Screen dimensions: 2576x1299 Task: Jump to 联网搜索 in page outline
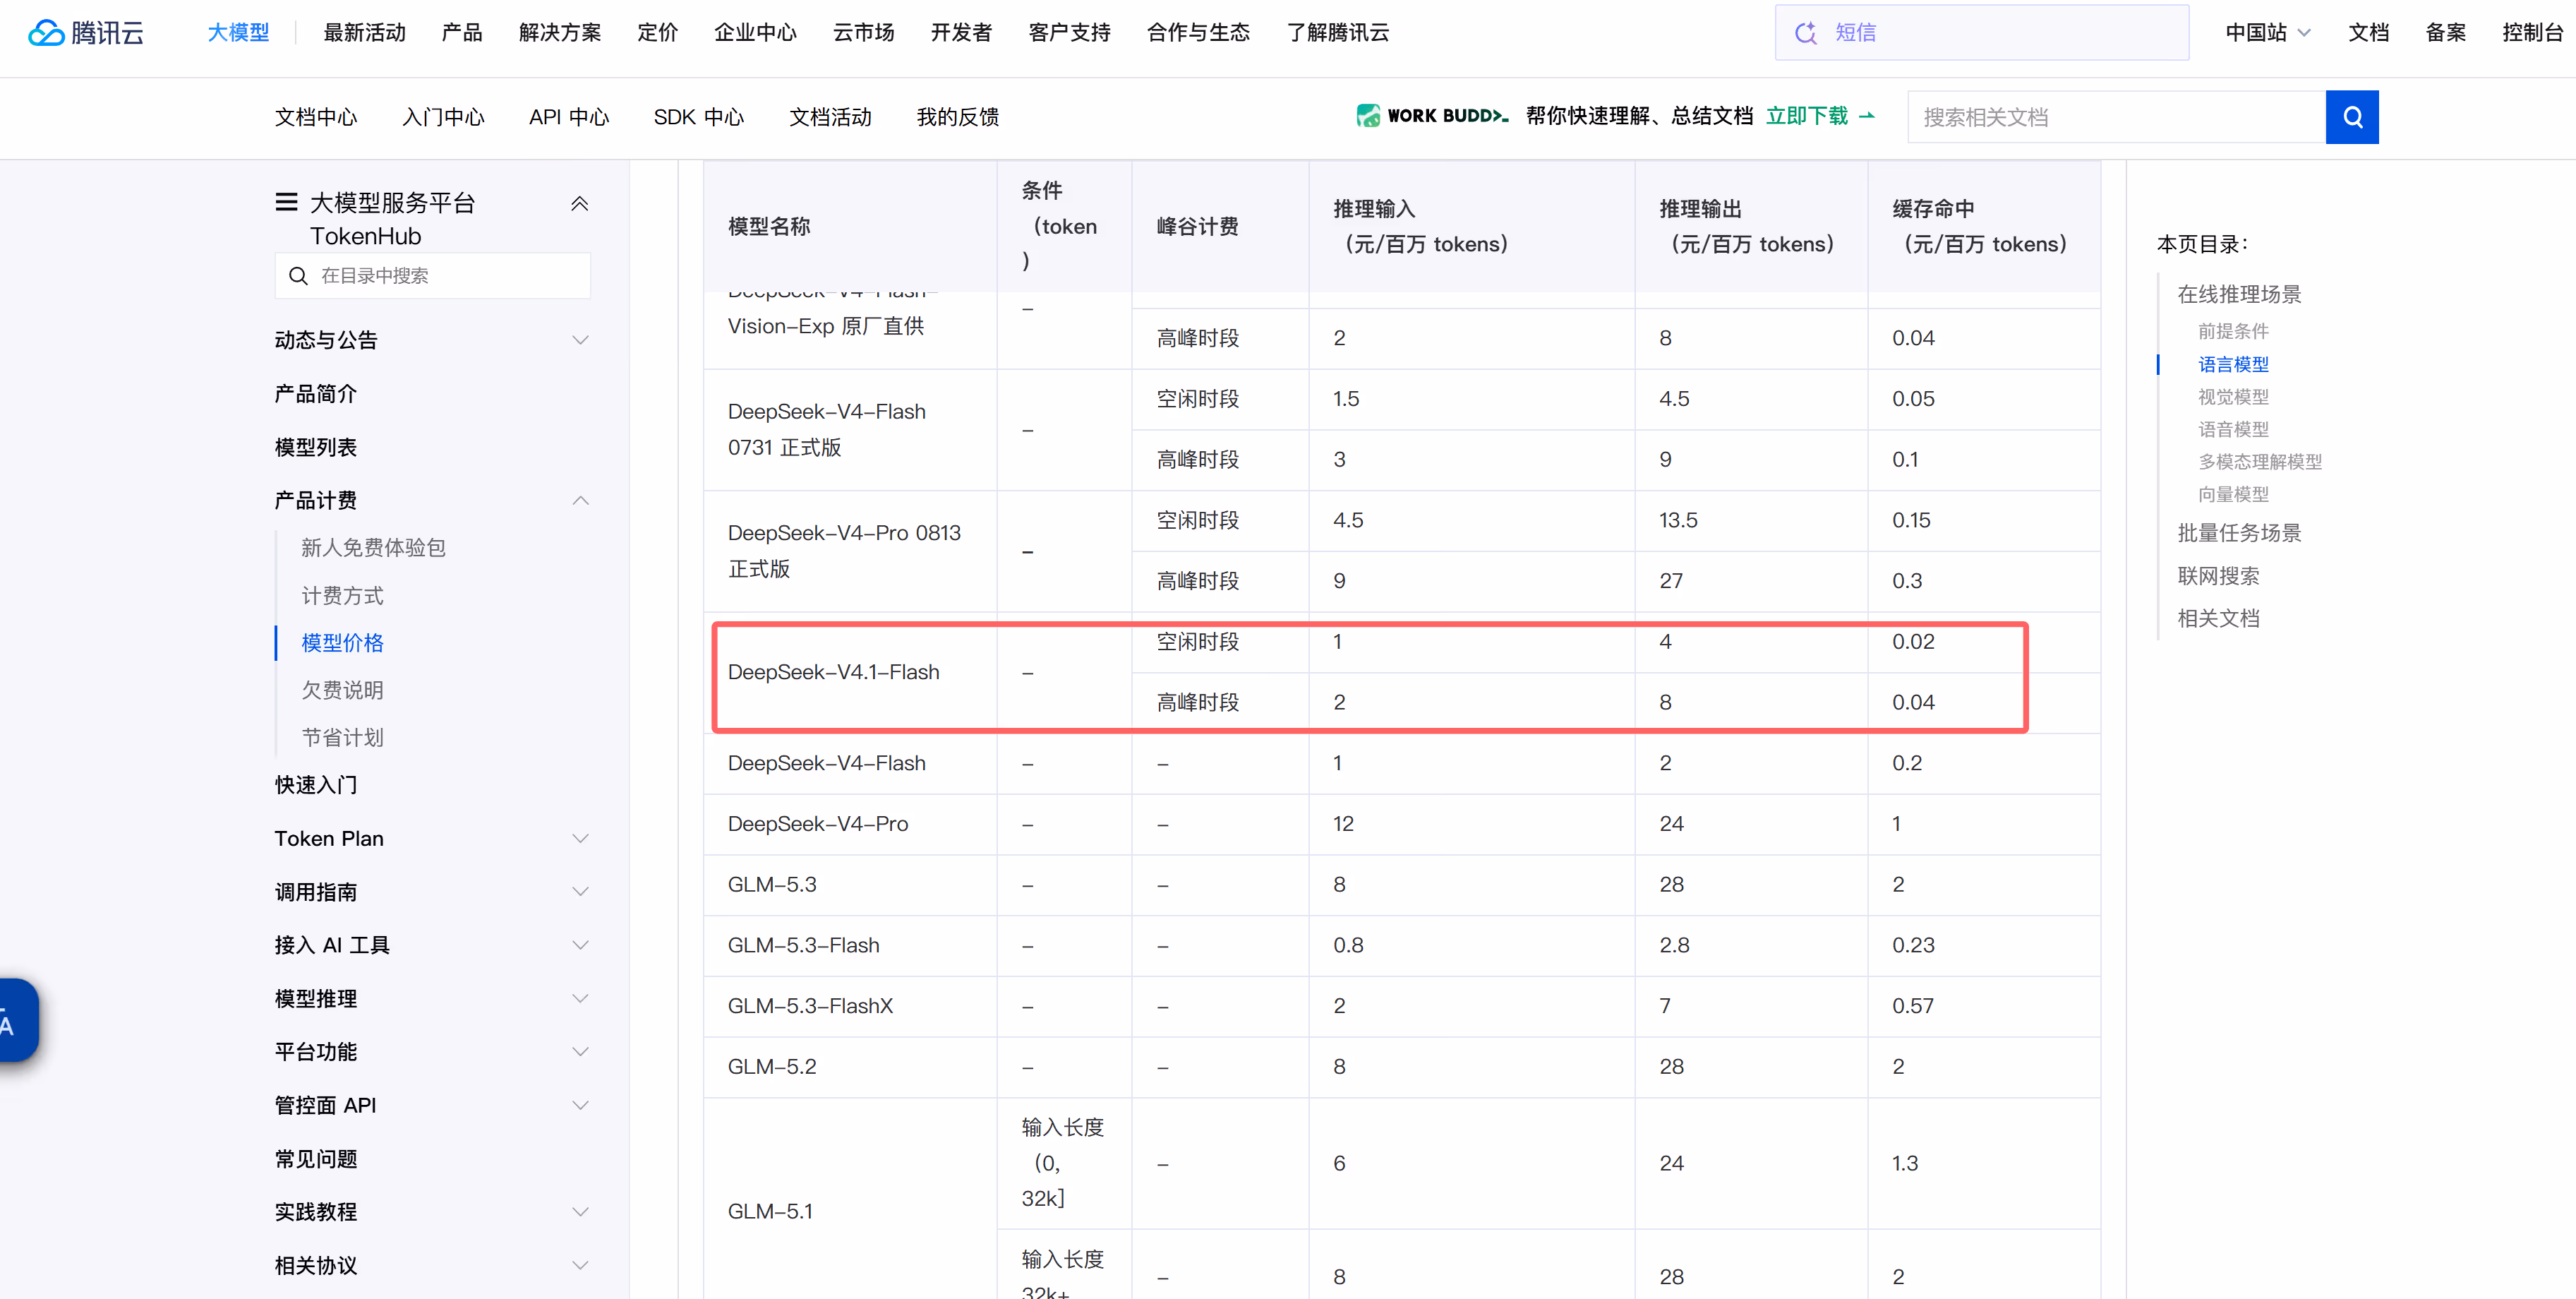pyautogui.click(x=2218, y=576)
